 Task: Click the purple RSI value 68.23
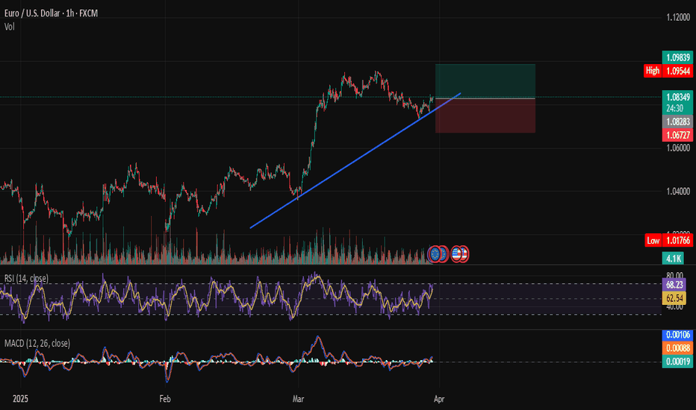(x=674, y=285)
